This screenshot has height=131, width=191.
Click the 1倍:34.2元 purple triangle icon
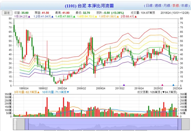pos(29,17)
